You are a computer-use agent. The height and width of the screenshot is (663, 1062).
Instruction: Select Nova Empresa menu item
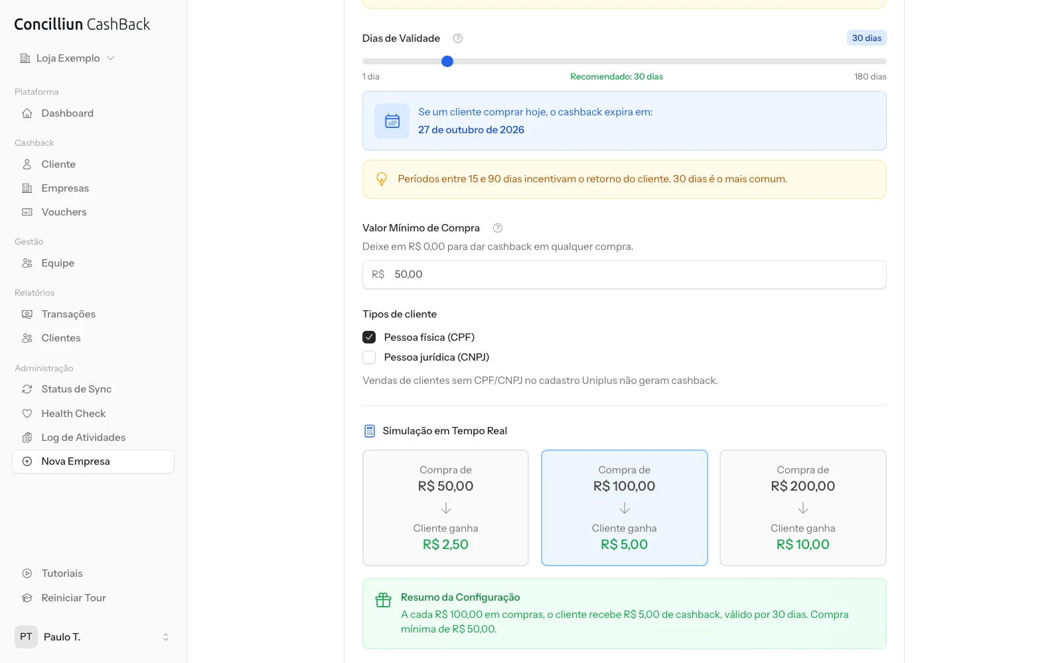93,461
